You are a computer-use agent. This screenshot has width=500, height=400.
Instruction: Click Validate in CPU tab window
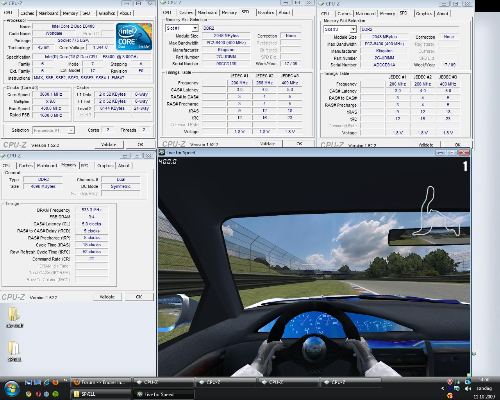(x=109, y=145)
